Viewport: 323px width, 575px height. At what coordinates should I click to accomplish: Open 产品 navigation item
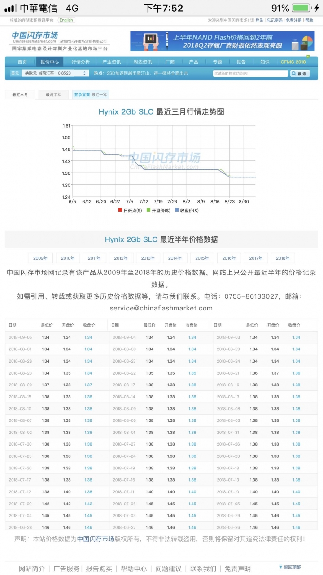(194, 62)
